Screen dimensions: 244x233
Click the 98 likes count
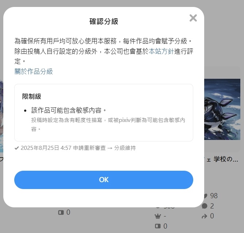point(214,196)
